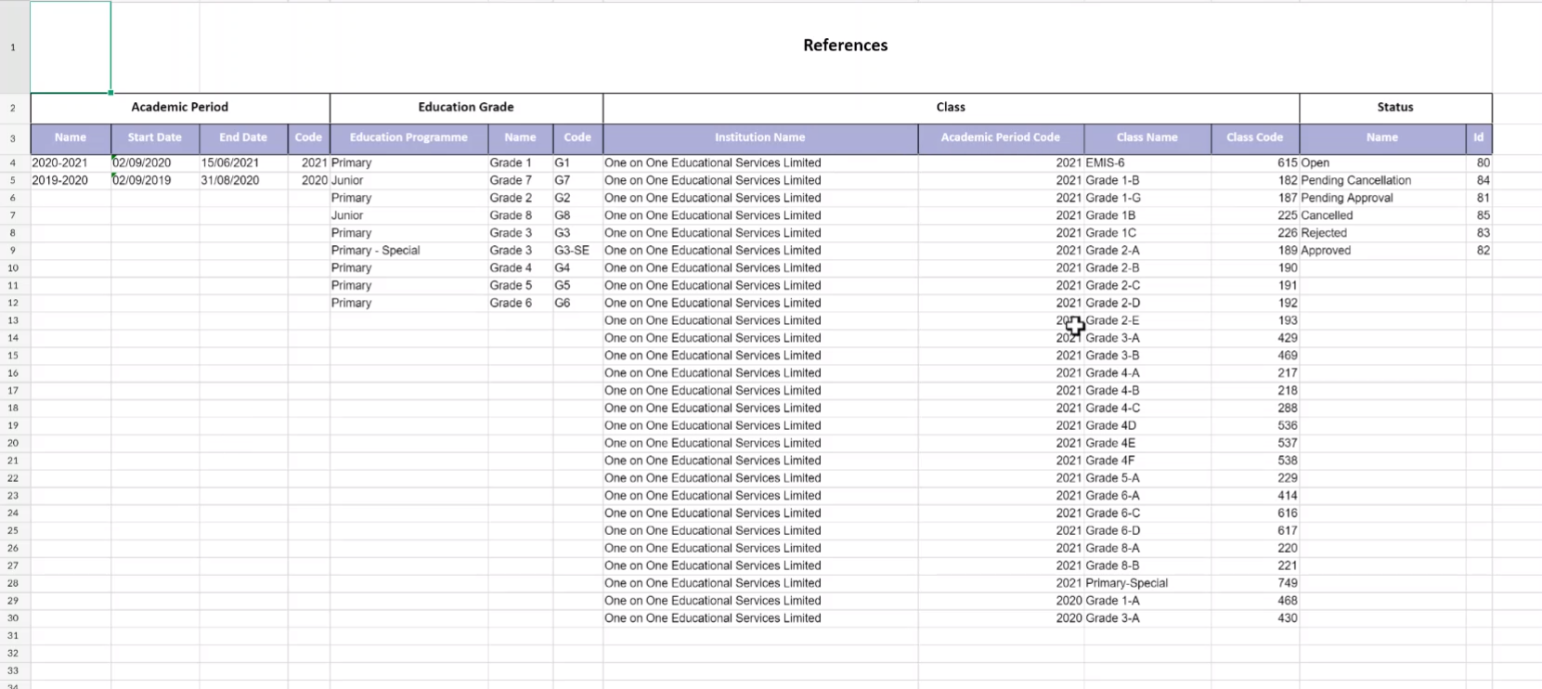This screenshot has width=1542, height=689.
Task: Click the Academic Period group header
Action: 180,108
